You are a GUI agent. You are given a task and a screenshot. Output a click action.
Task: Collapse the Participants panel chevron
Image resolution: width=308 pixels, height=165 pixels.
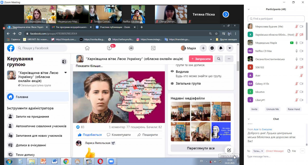[248, 9]
